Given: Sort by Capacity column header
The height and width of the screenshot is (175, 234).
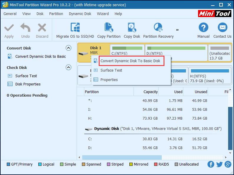Looking at the screenshot, I should (146, 92).
